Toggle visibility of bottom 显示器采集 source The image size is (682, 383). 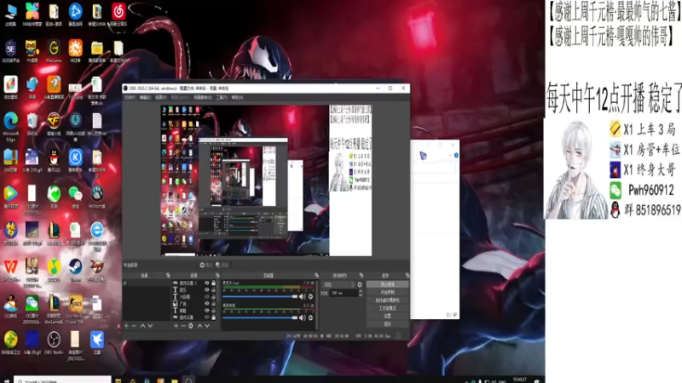pyautogui.click(x=206, y=317)
